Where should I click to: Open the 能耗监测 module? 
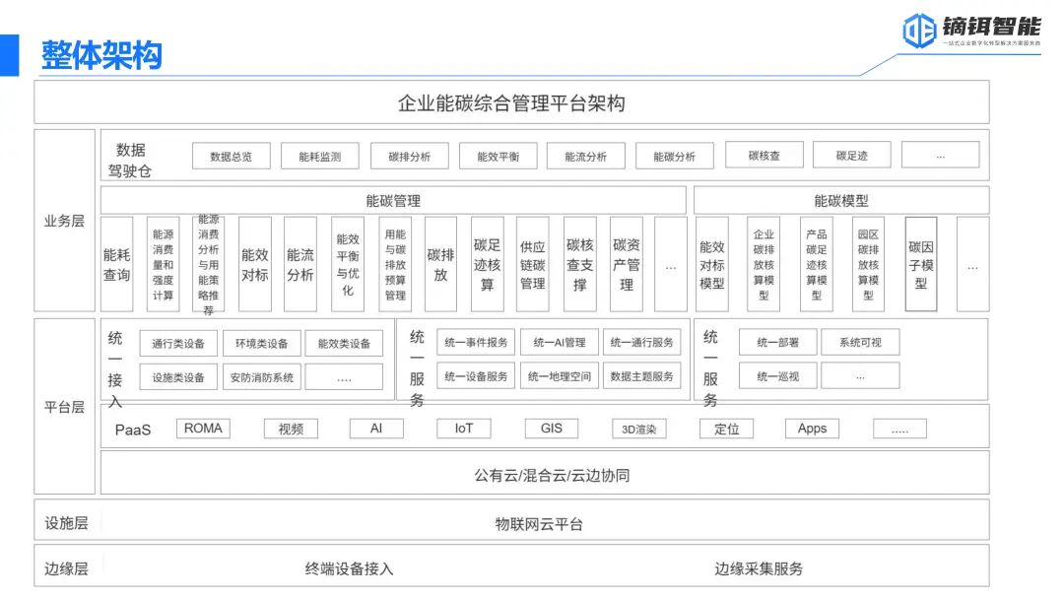(x=319, y=156)
